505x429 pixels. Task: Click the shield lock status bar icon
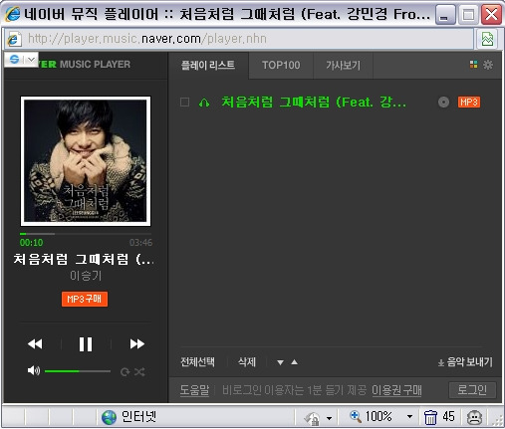(312, 418)
